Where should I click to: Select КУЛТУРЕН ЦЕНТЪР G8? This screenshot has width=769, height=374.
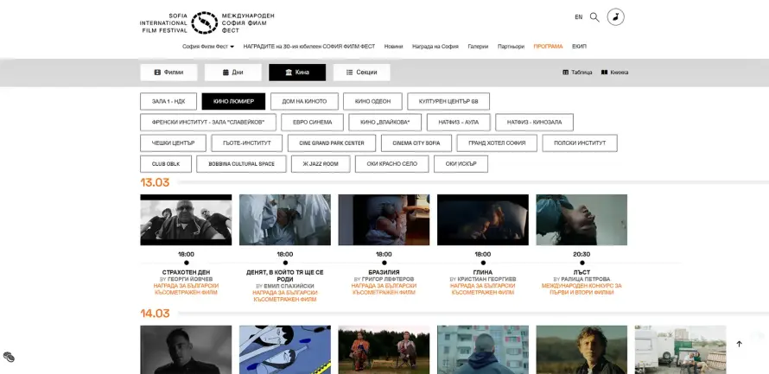(448, 101)
